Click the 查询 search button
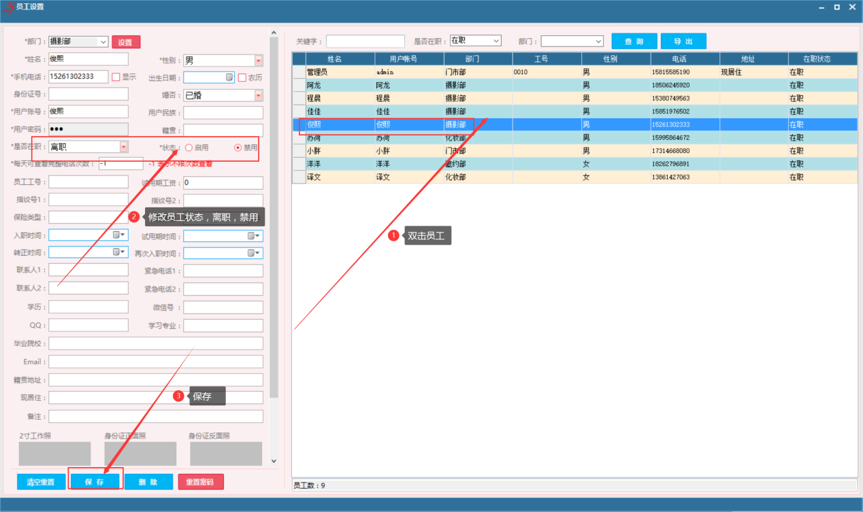The height and width of the screenshot is (512, 863). pyautogui.click(x=634, y=41)
